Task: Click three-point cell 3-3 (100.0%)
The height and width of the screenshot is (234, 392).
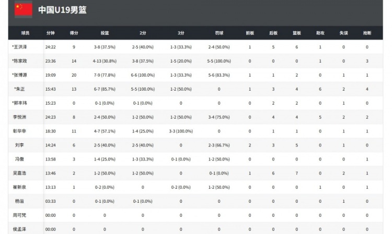Action: [x=181, y=131]
